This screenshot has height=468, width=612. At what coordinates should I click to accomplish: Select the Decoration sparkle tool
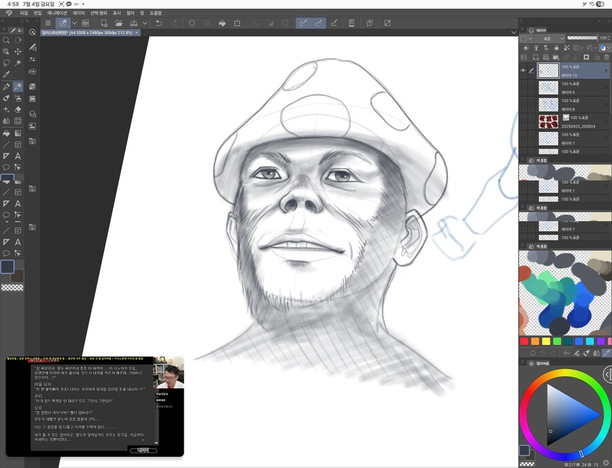coord(6,110)
